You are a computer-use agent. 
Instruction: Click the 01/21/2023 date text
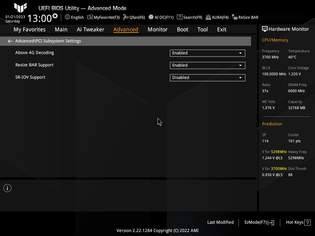(x=15, y=17)
